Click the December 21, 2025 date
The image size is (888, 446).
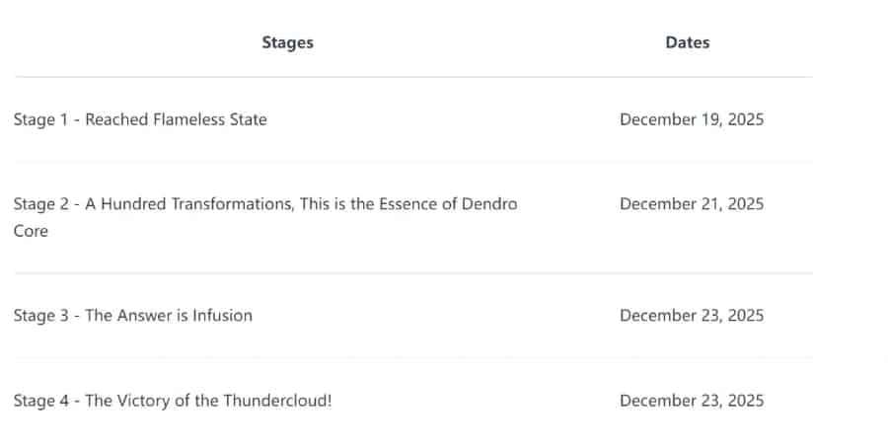[x=691, y=204]
